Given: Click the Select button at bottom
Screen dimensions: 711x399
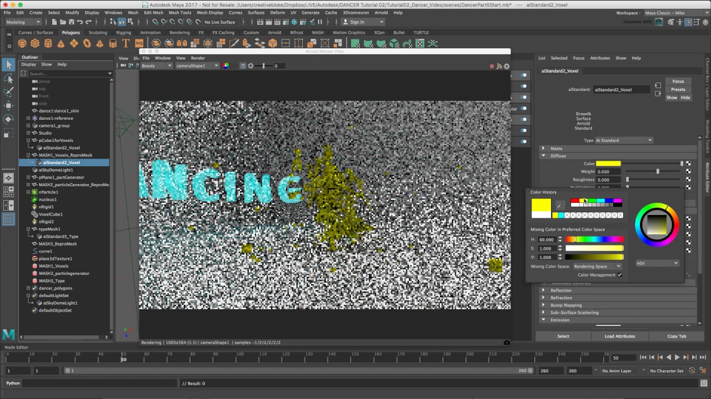Looking at the screenshot, I should [x=563, y=336].
